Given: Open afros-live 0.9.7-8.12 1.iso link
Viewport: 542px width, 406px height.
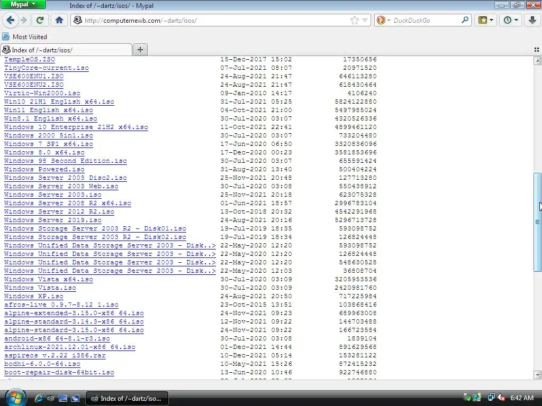Looking at the screenshot, I should tap(61, 305).
